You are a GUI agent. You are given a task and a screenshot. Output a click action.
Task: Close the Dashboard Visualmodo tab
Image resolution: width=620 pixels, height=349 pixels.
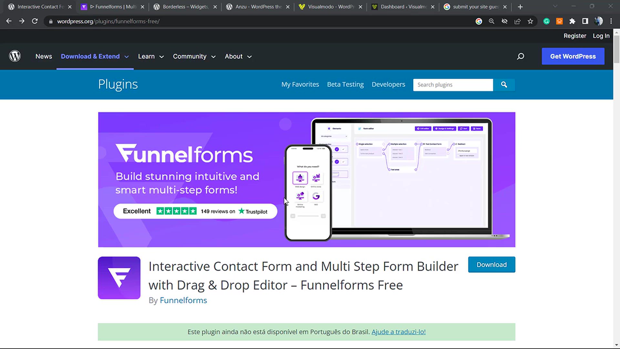pyautogui.click(x=433, y=7)
